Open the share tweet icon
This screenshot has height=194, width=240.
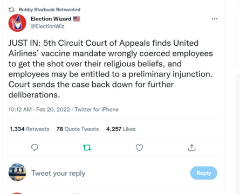[x=192, y=148]
